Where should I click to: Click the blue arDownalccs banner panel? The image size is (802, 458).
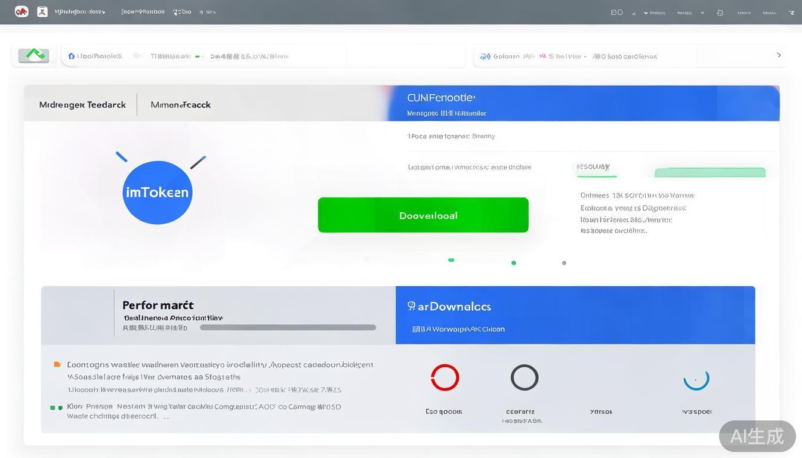[x=575, y=315]
